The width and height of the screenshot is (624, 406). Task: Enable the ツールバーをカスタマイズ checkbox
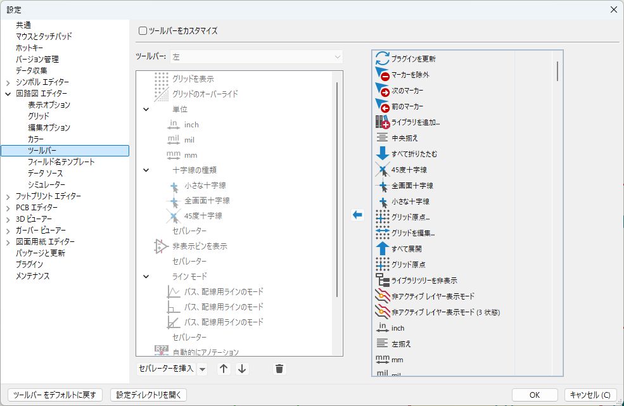click(x=143, y=30)
